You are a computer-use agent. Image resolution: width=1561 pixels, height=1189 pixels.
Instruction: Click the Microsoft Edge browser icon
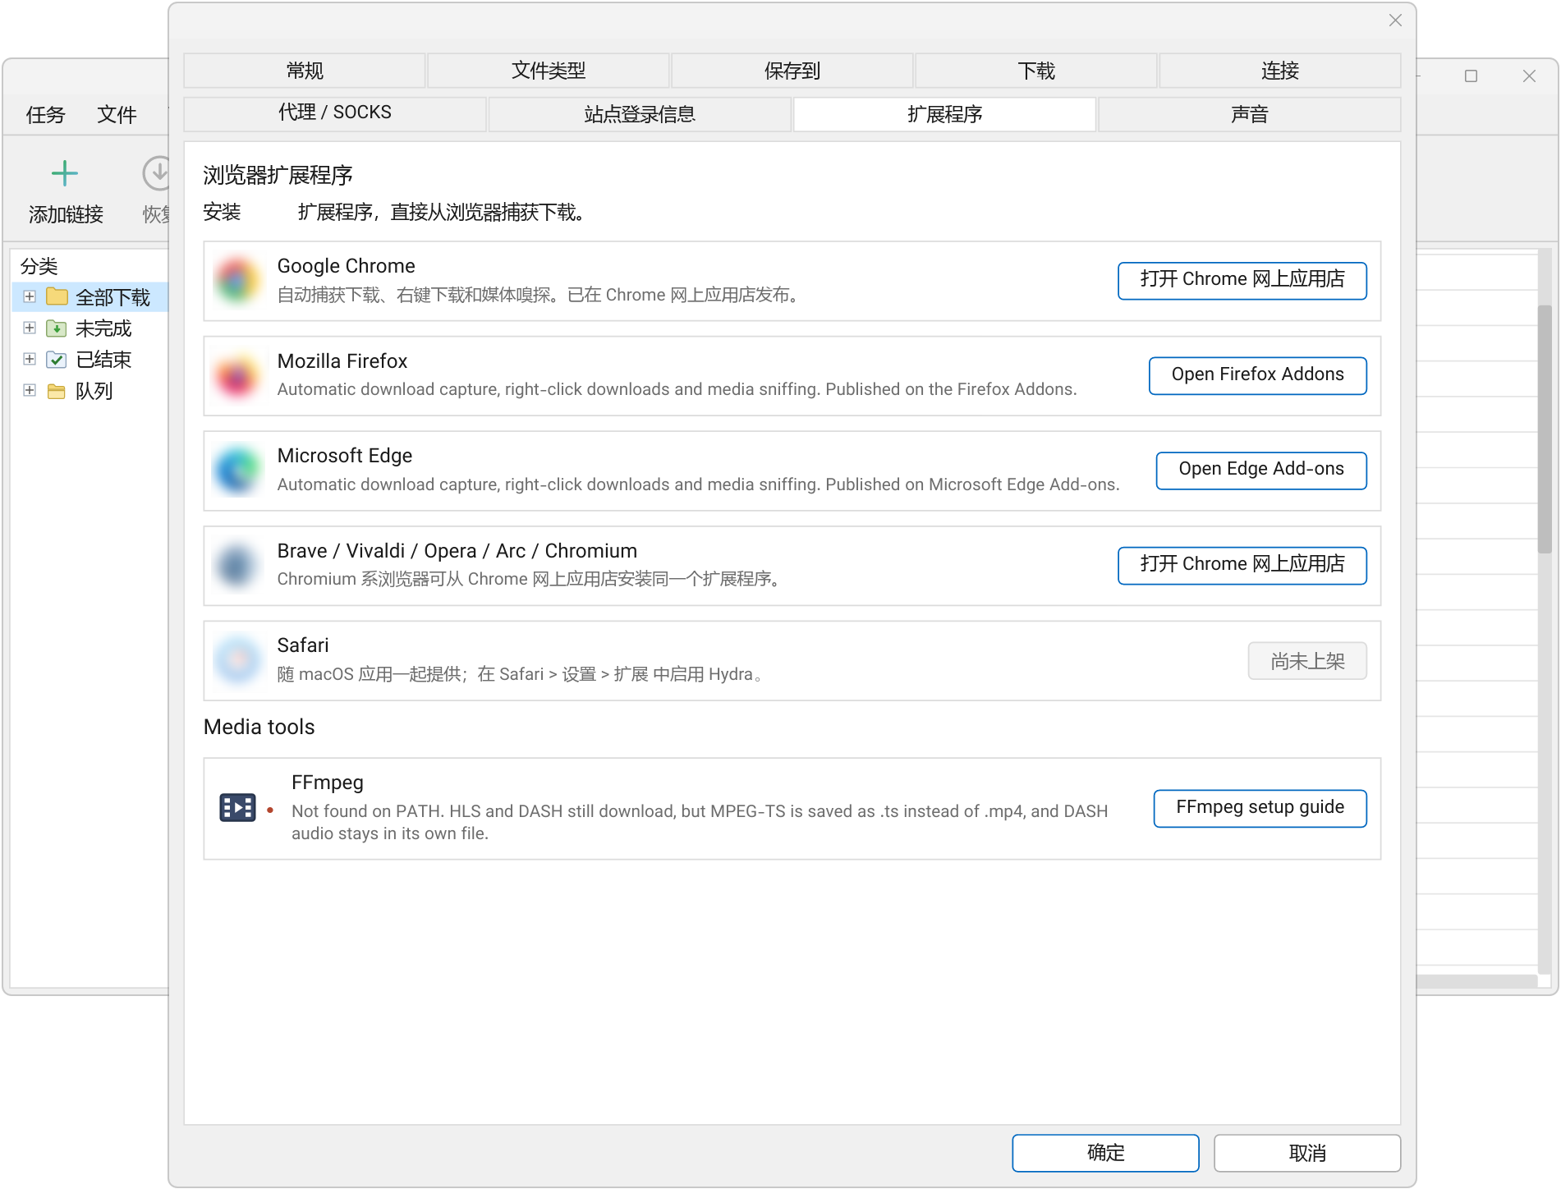point(236,471)
